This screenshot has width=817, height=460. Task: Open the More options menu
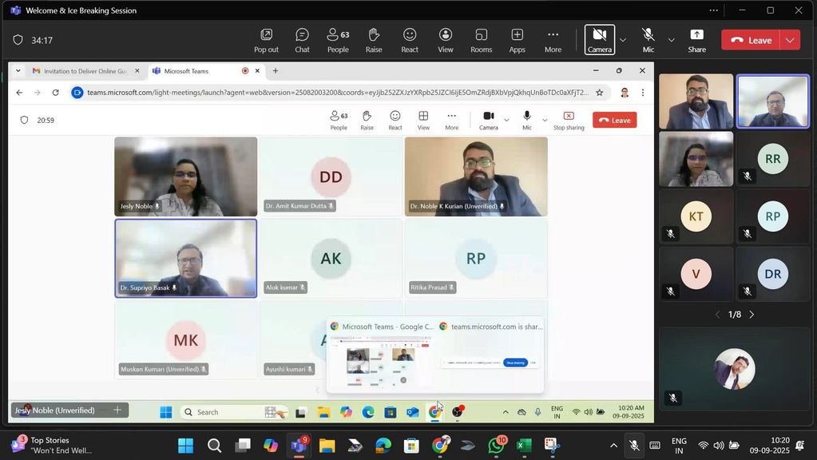tap(553, 39)
